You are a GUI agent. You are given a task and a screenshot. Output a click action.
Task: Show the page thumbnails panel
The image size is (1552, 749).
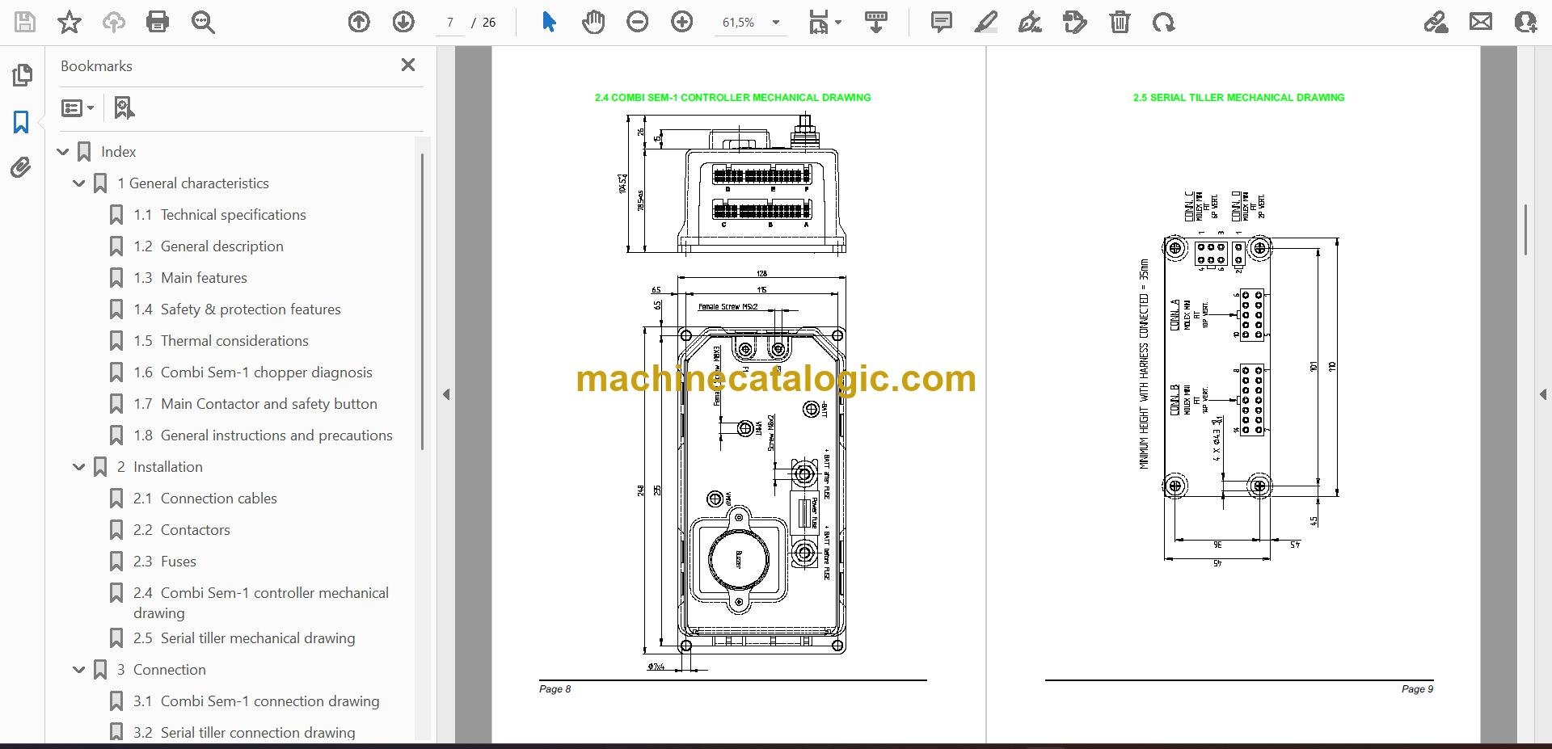click(x=22, y=75)
